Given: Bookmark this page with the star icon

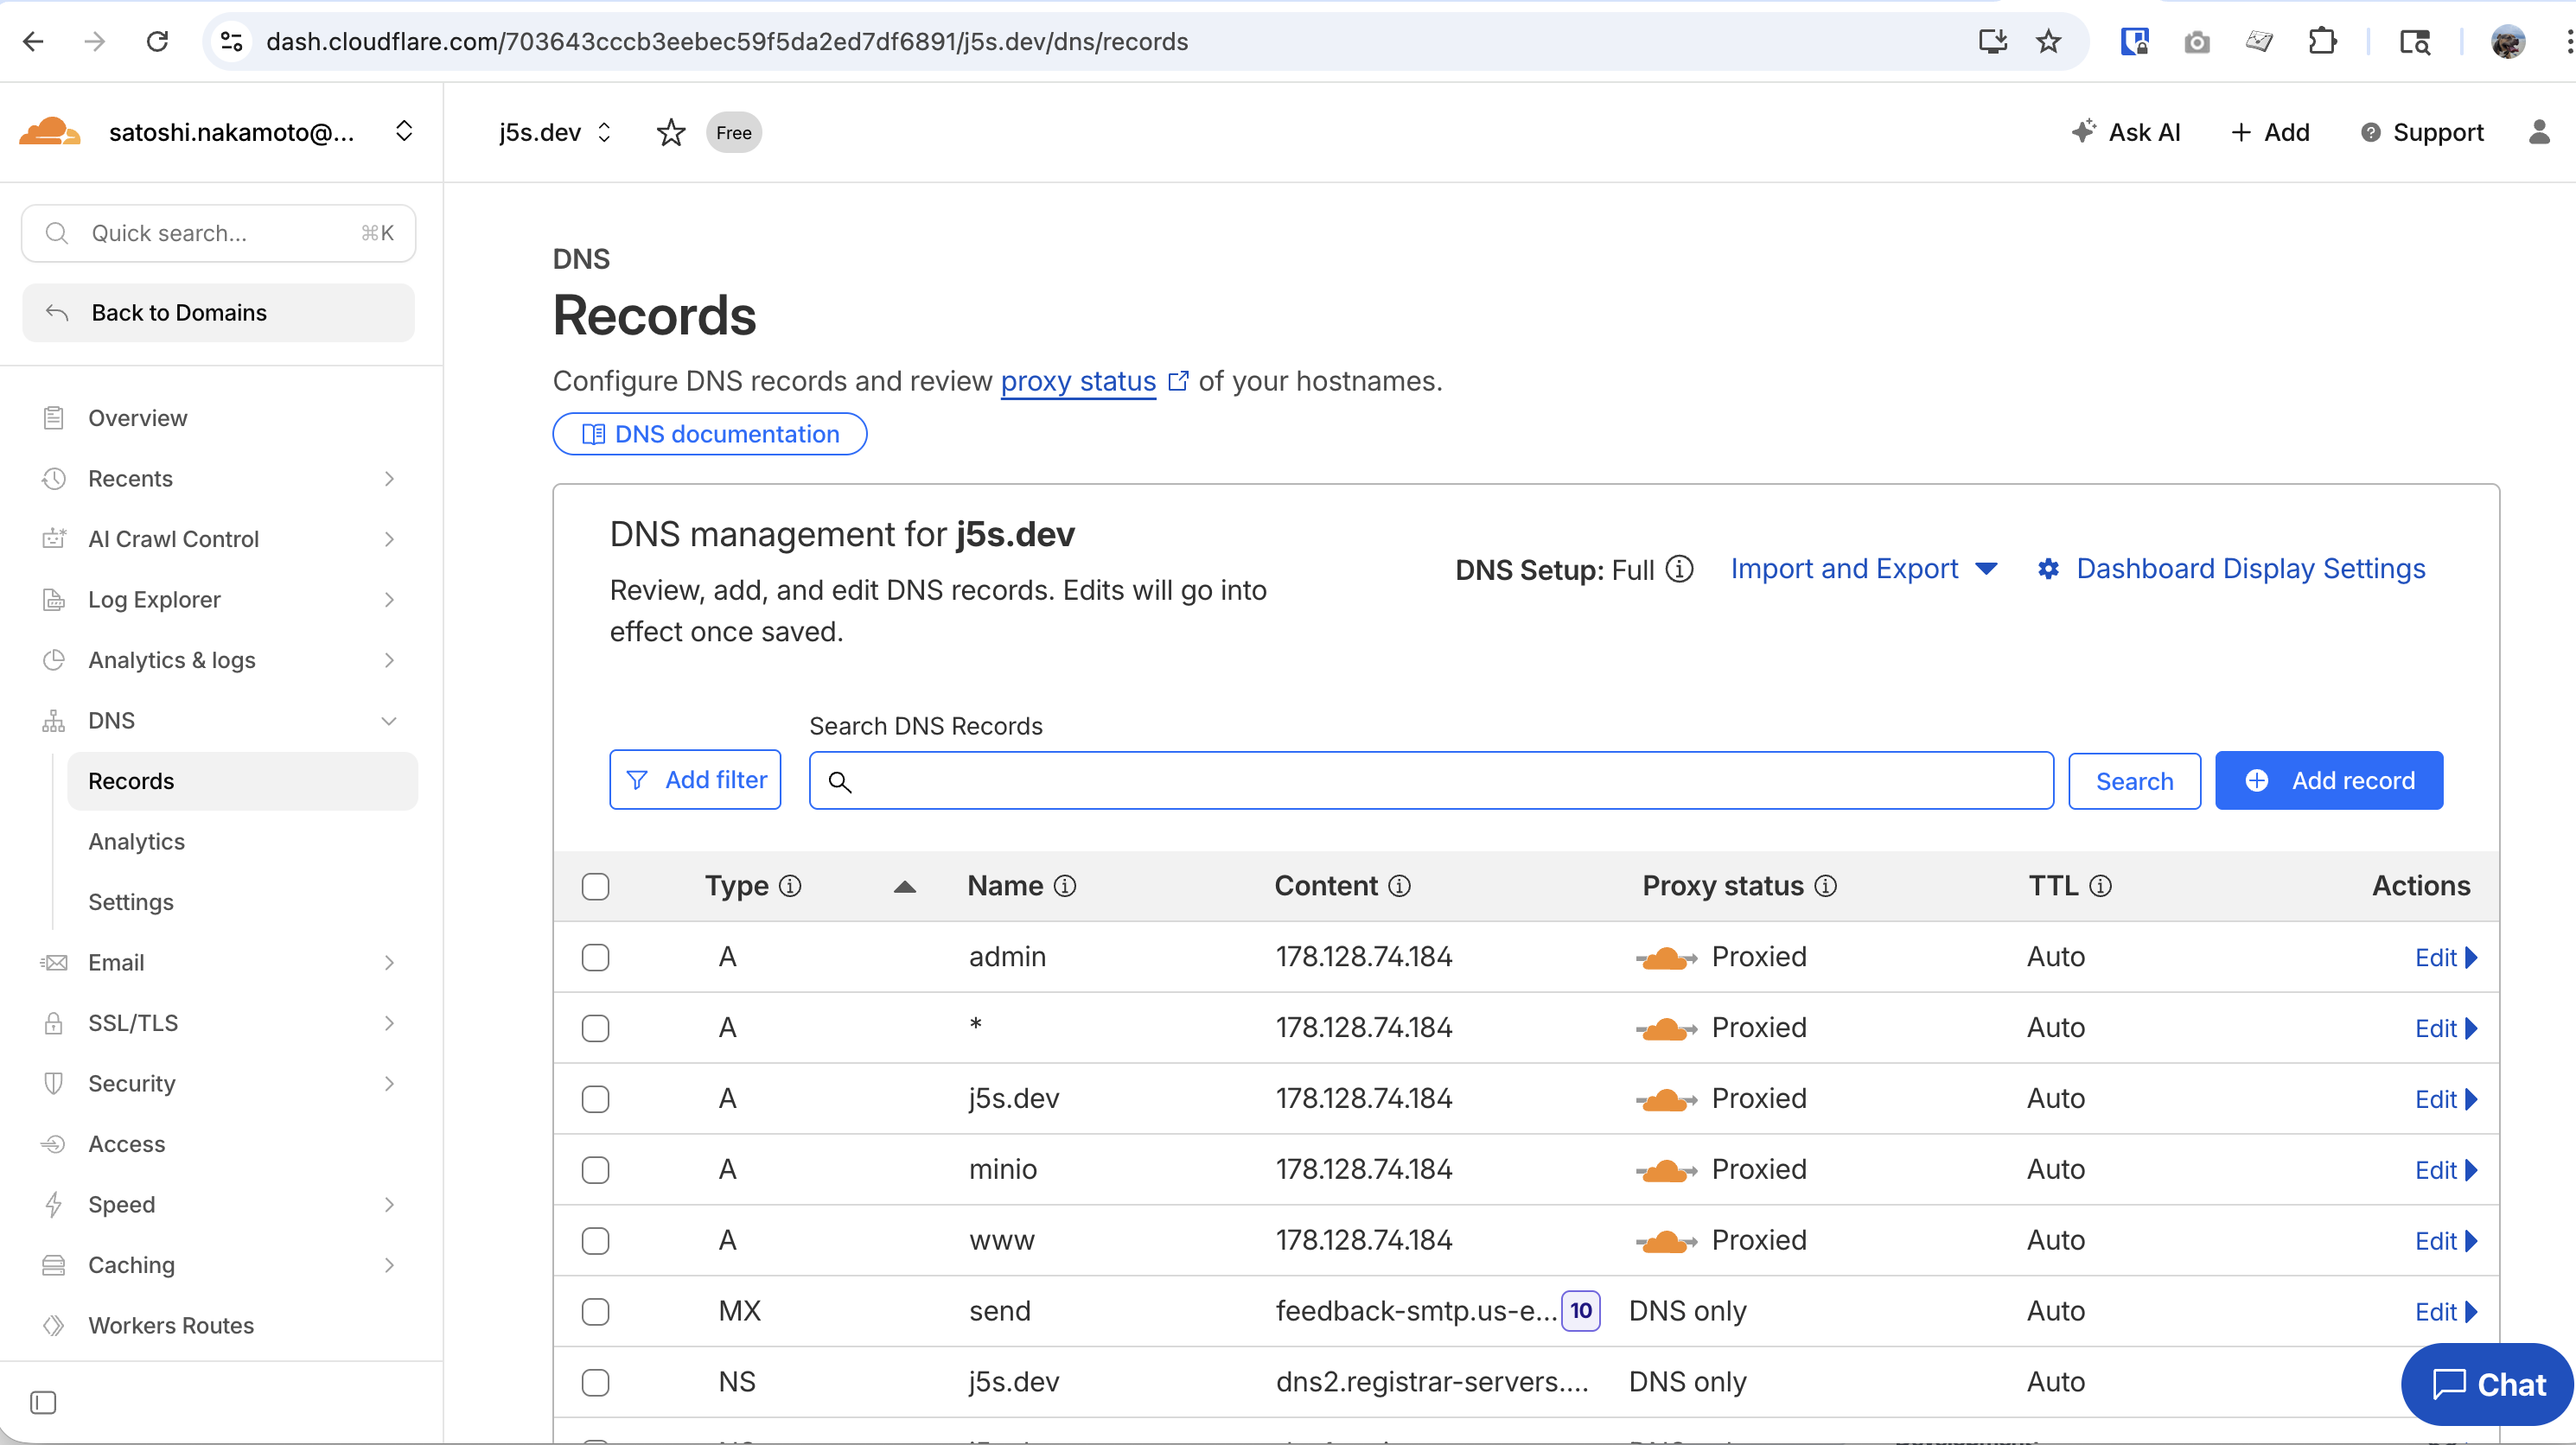Looking at the screenshot, I should (x=2048, y=41).
